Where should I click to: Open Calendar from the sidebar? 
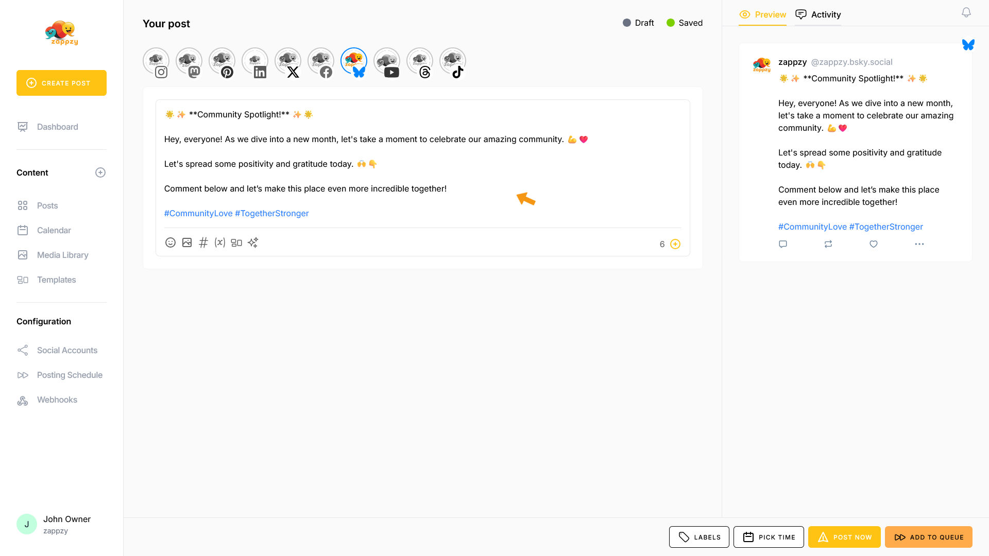54,230
